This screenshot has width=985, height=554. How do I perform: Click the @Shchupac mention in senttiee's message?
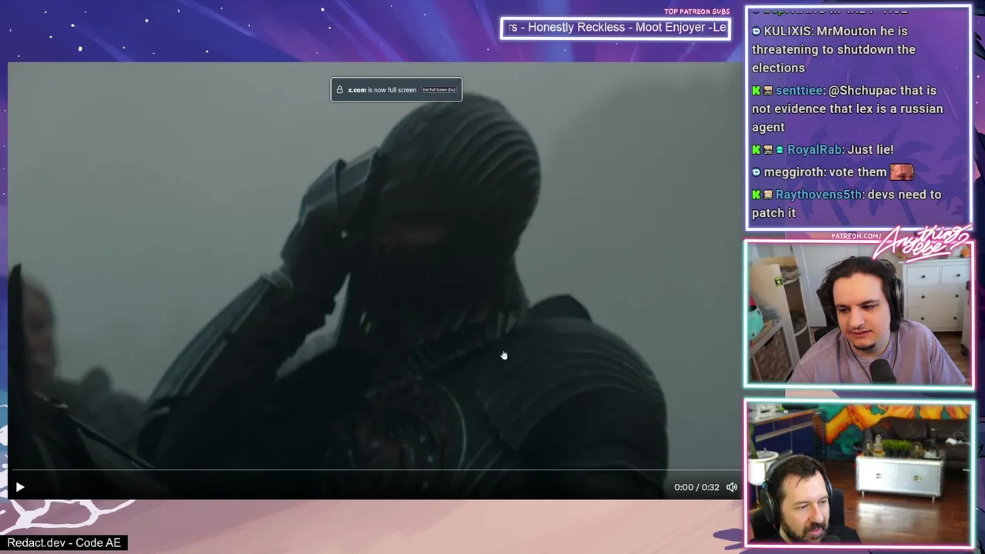[x=863, y=90]
